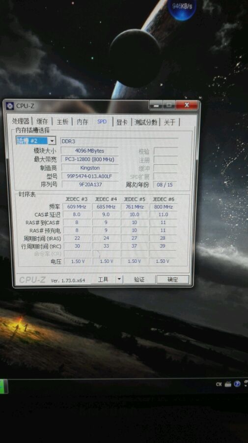Close the CPU-Z window
The width and height of the screenshot is (248, 443).
pos(187,105)
